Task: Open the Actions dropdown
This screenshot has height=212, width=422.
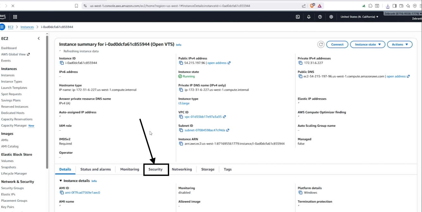Action: [400, 45]
